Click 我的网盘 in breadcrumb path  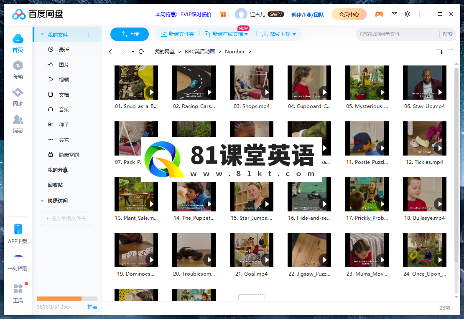[165, 52]
